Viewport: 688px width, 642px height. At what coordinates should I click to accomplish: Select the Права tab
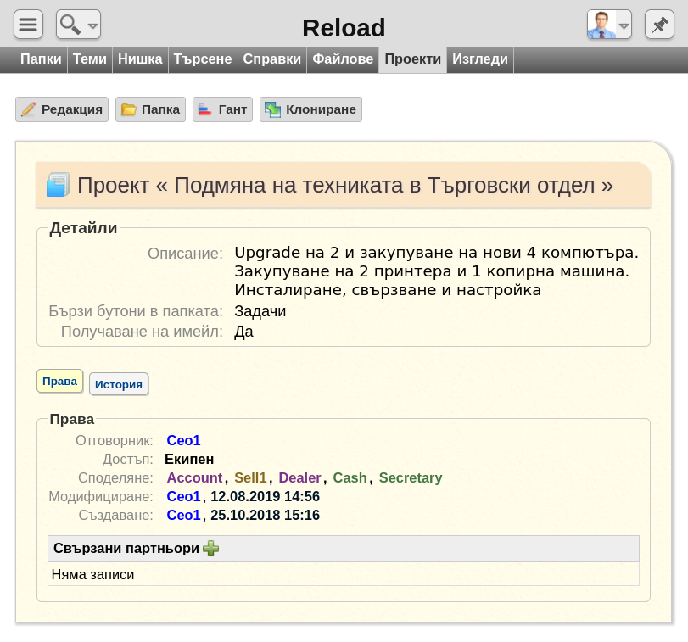click(x=59, y=382)
